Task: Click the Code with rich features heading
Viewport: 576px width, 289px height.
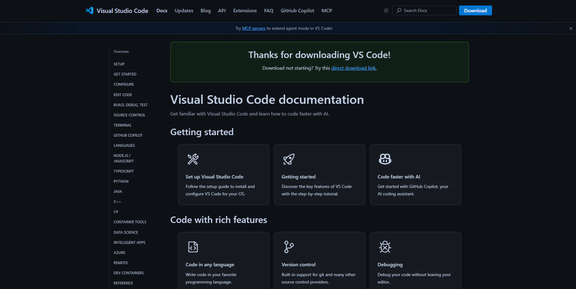Action: 219,220
